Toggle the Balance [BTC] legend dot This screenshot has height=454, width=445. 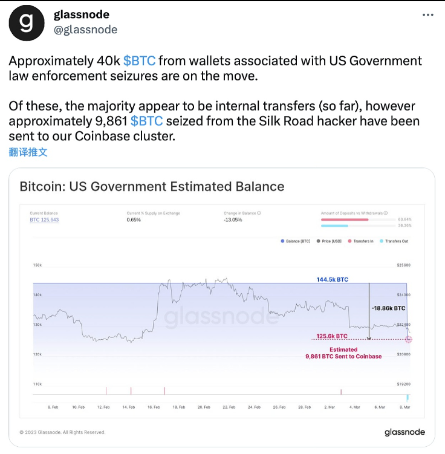click(282, 241)
